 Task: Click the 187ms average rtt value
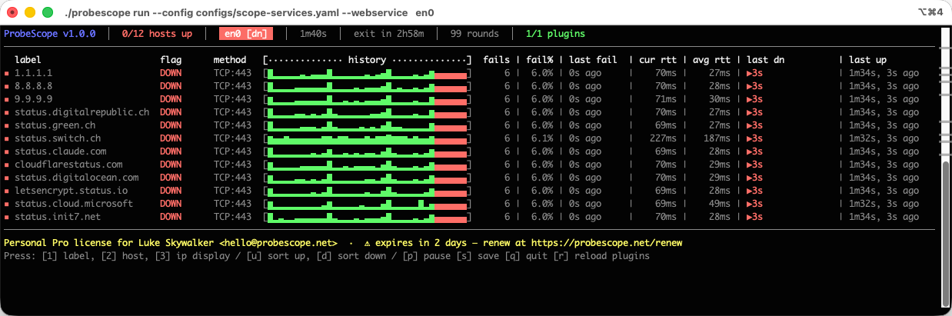point(715,138)
